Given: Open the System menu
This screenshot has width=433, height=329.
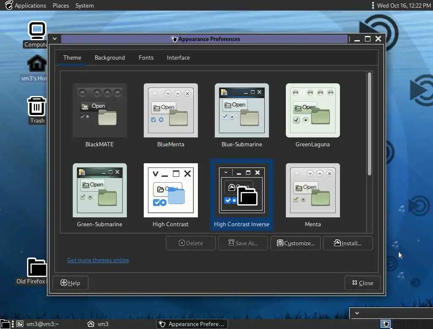Looking at the screenshot, I should [85, 5].
